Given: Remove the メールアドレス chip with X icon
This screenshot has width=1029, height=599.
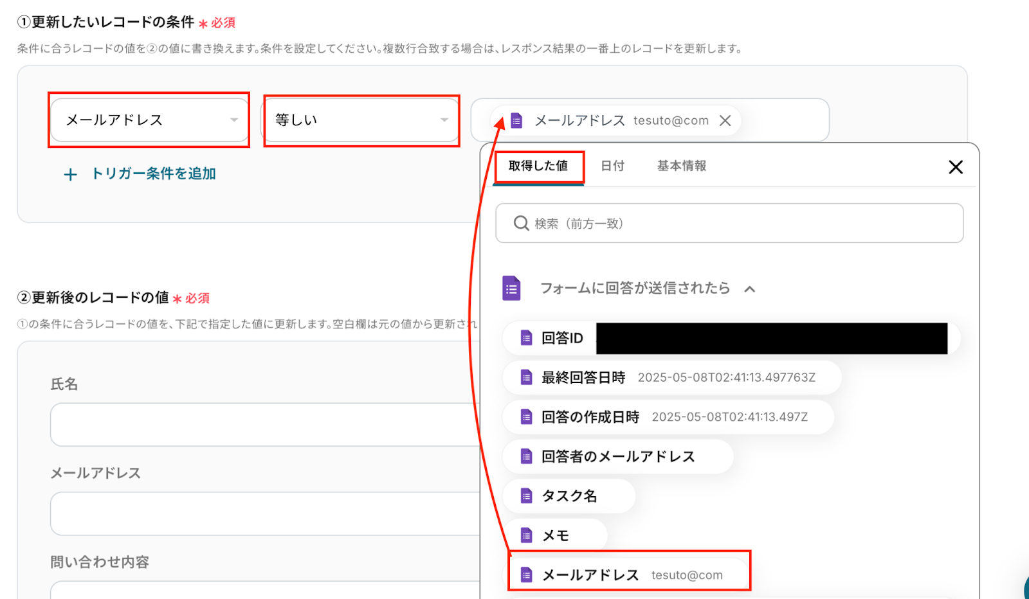Looking at the screenshot, I should 725,121.
